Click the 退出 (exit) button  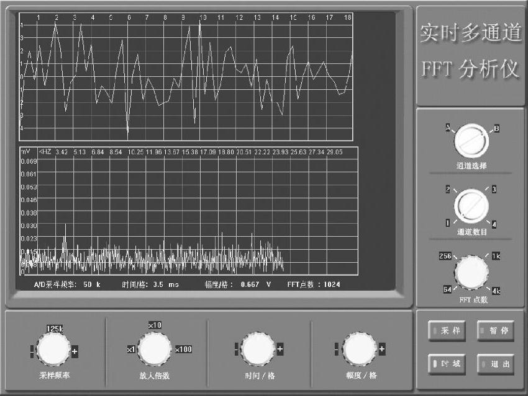pos(496,364)
